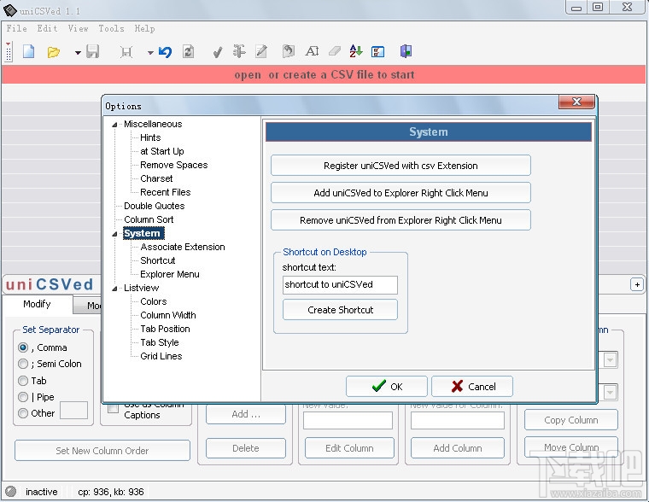The image size is (649, 502).
Task: Click the reload file icon
Action: pyautogui.click(x=189, y=52)
